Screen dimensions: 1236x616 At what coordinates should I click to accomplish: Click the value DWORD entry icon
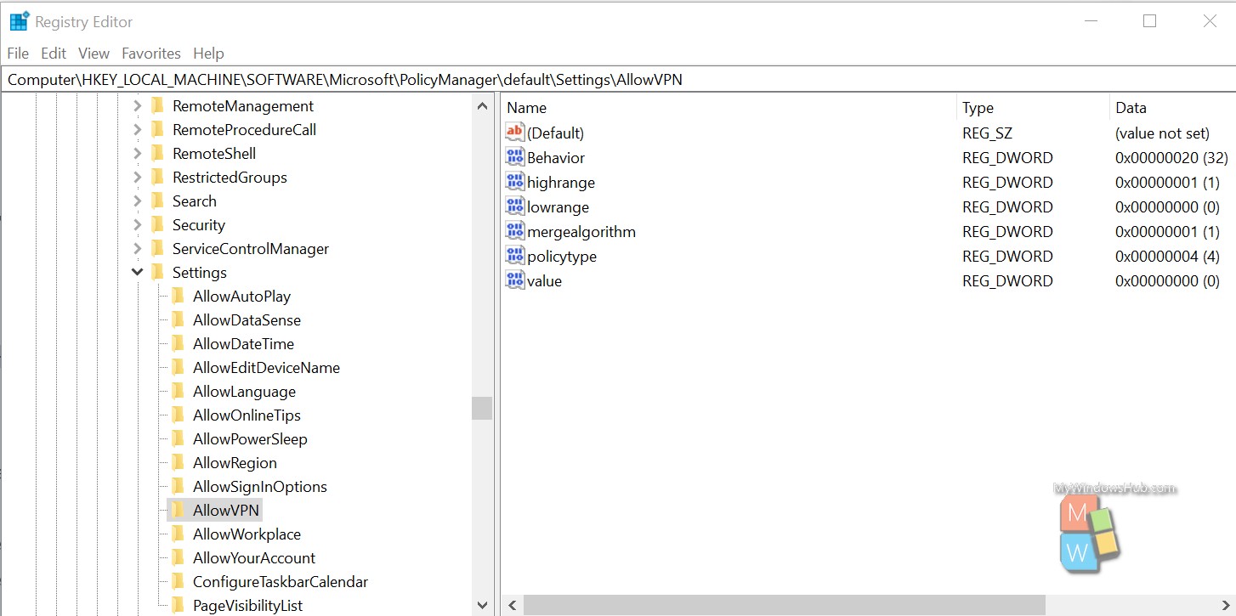514,280
